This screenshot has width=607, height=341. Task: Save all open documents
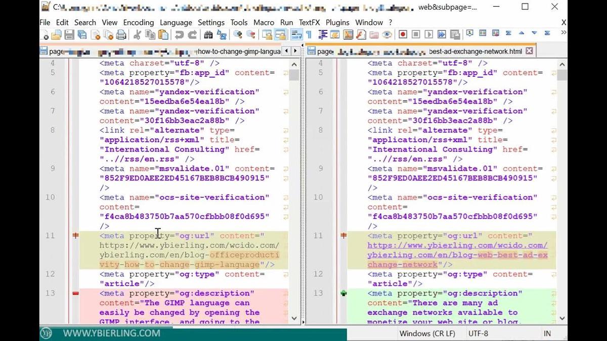[82, 34]
